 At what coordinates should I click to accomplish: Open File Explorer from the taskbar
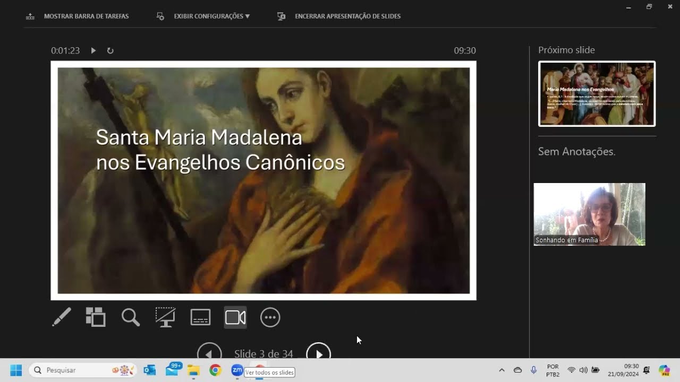click(x=193, y=370)
